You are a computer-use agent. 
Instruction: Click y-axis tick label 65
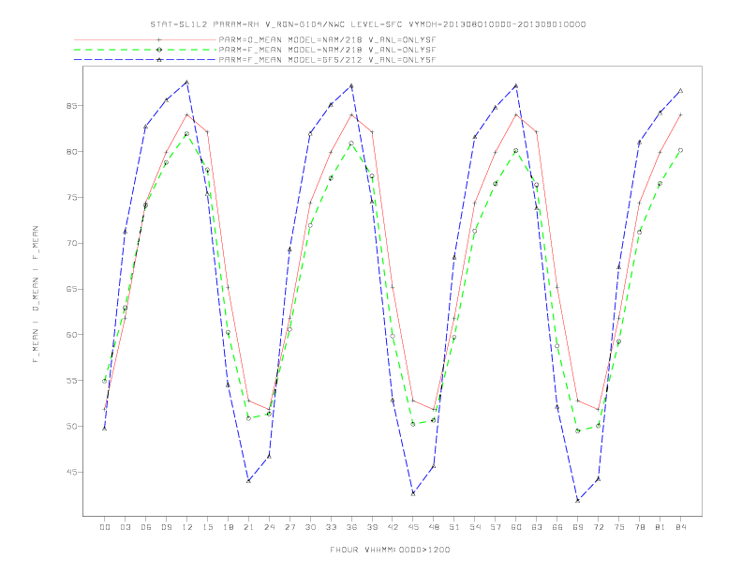point(71,289)
